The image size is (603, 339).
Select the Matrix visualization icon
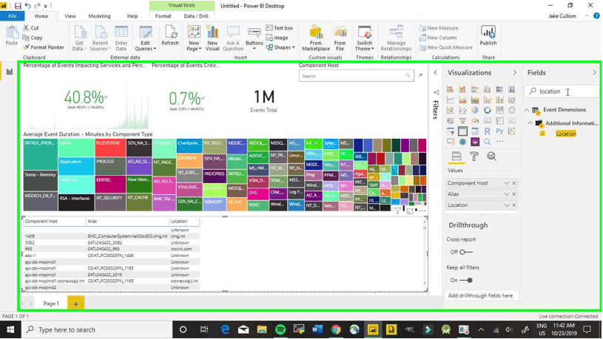(475, 131)
